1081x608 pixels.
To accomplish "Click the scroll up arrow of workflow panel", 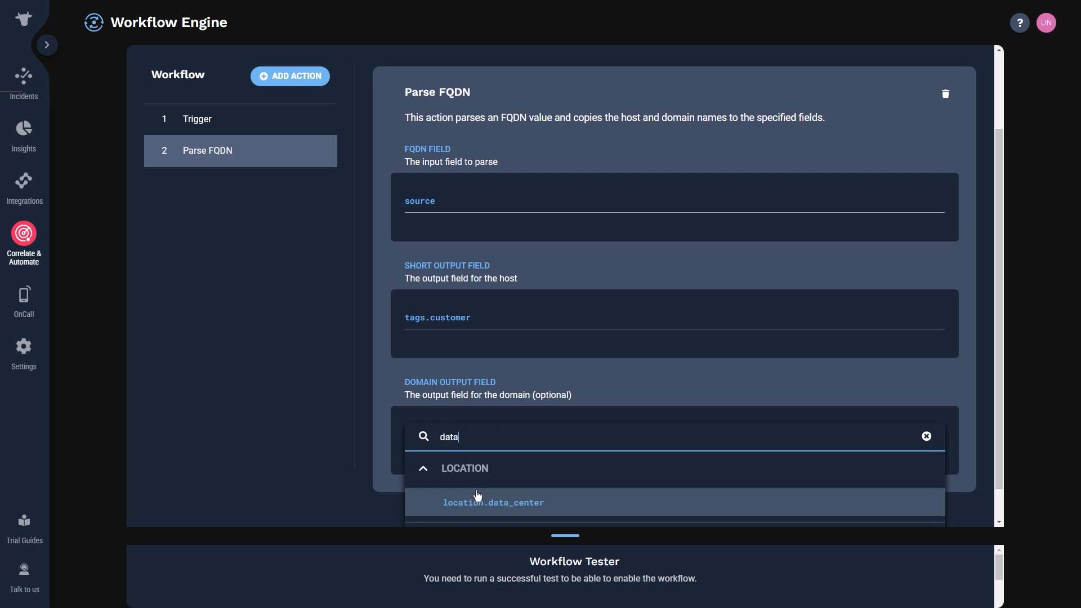I will pos(999,50).
